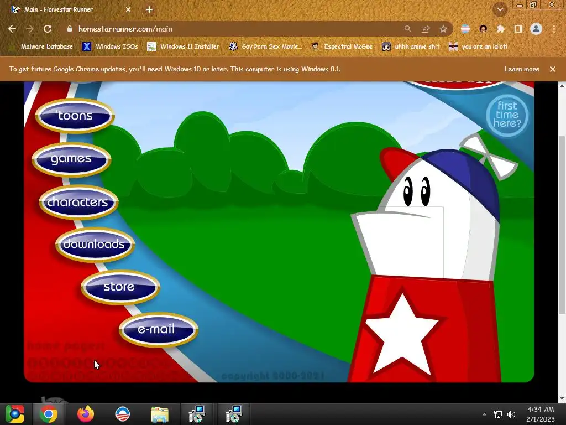The width and height of the screenshot is (566, 425).
Task: Click the padlock site info icon
Action: pos(70,29)
